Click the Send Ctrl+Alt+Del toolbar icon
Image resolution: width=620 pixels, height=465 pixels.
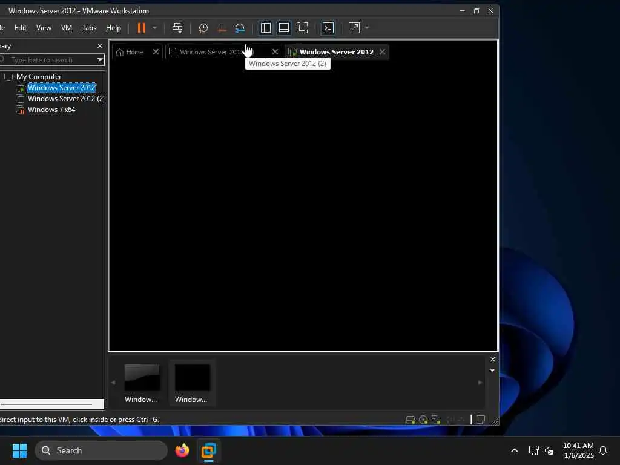177,28
